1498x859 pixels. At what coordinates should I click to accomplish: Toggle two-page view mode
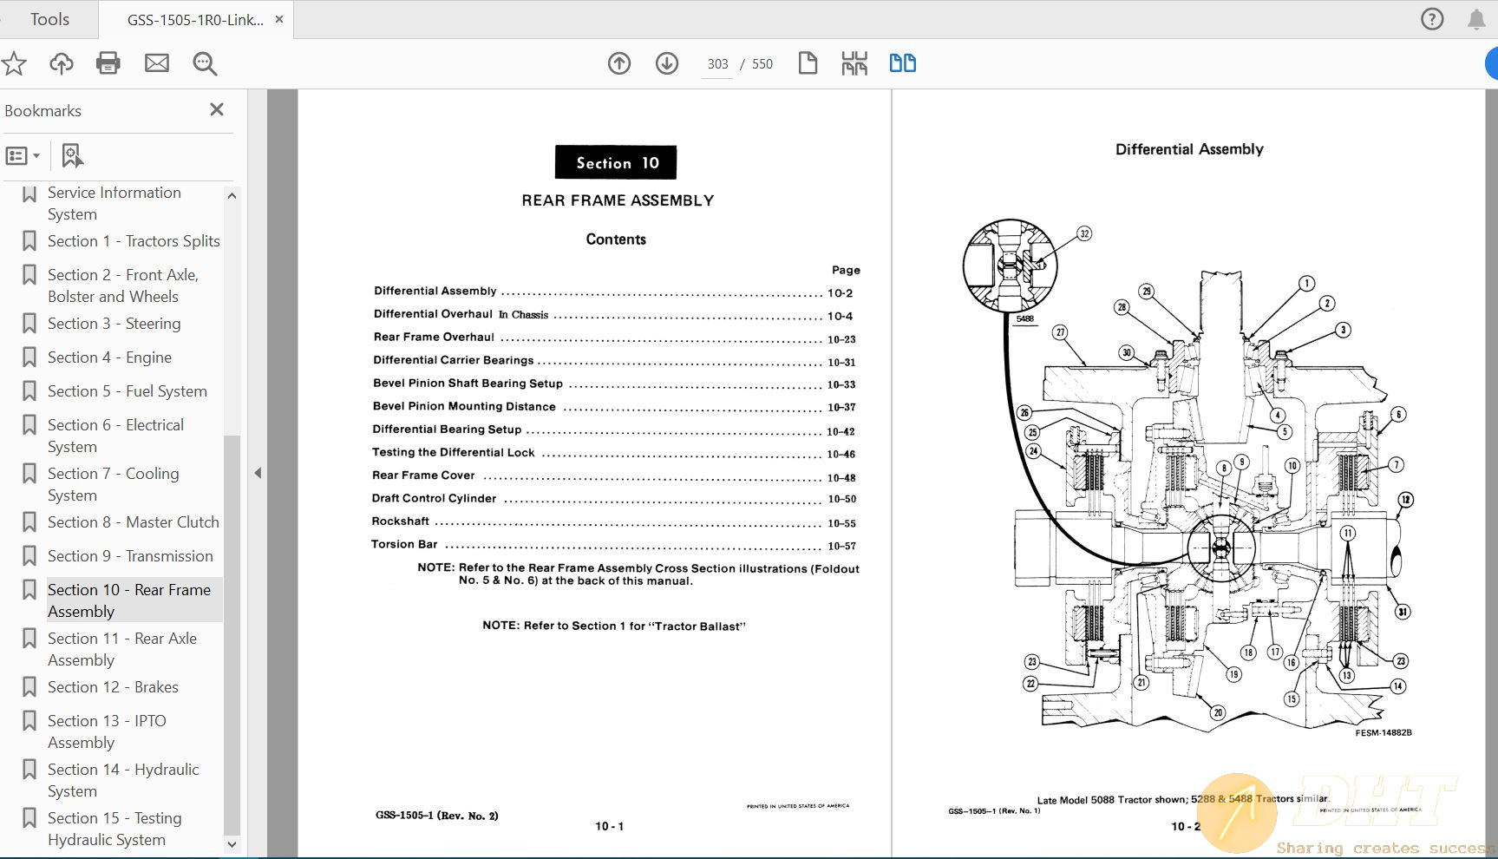coord(902,63)
